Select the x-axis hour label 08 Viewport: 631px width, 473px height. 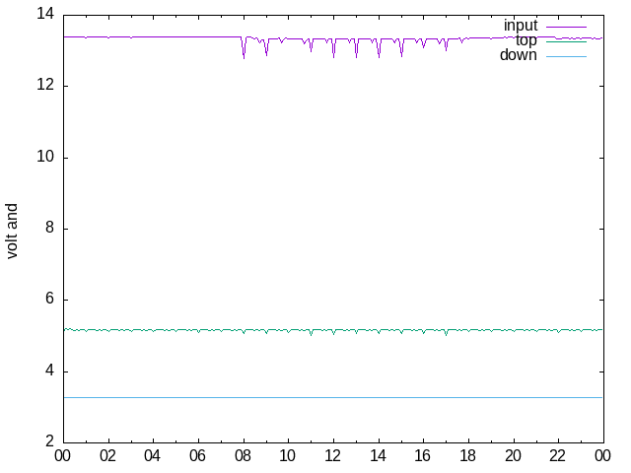[243, 457]
